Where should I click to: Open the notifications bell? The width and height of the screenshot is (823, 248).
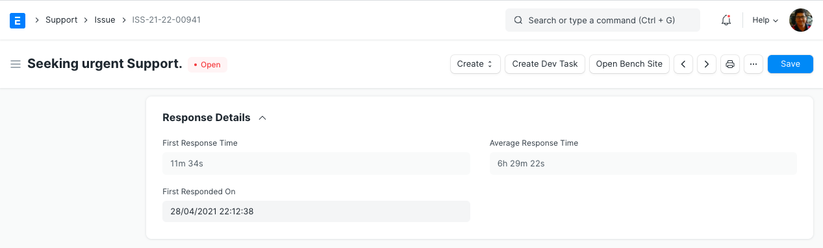pos(726,20)
